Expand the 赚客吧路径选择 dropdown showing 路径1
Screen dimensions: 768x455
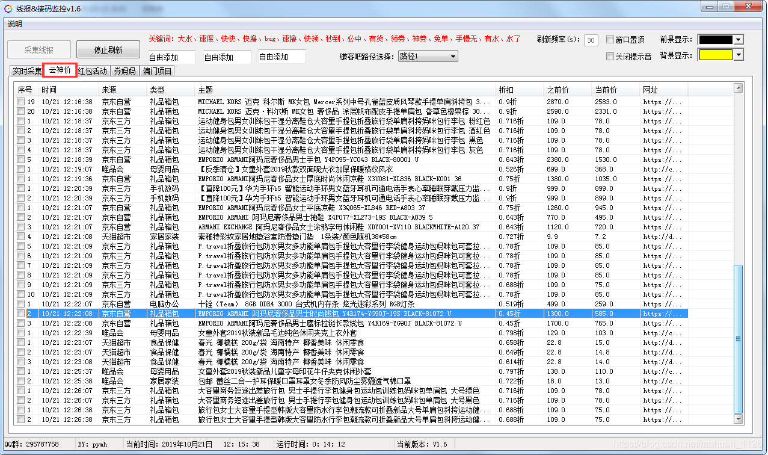coord(428,57)
